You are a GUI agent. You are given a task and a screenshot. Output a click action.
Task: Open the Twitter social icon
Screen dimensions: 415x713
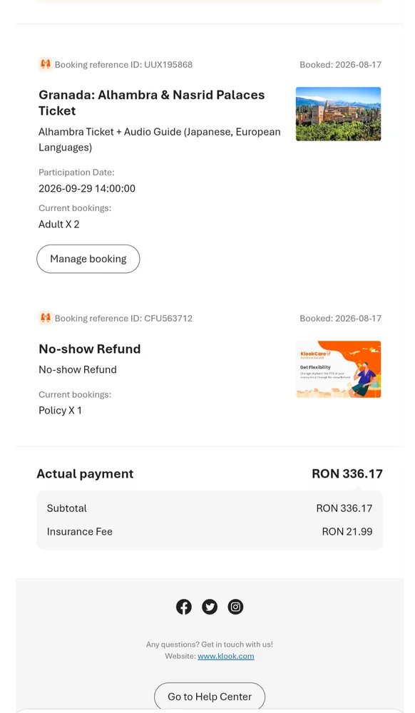pyautogui.click(x=210, y=607)
